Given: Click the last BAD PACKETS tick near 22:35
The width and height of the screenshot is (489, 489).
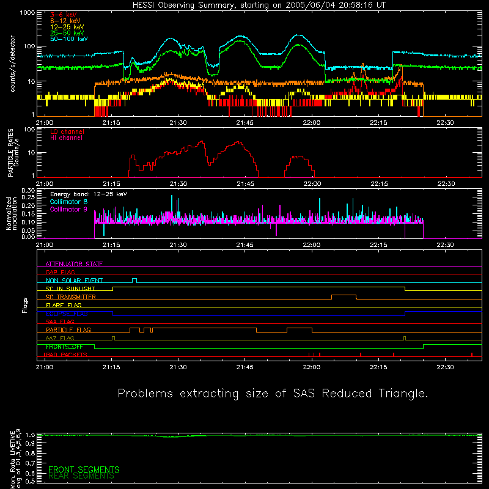Looking at the screenshot, I should click(472, 355).
